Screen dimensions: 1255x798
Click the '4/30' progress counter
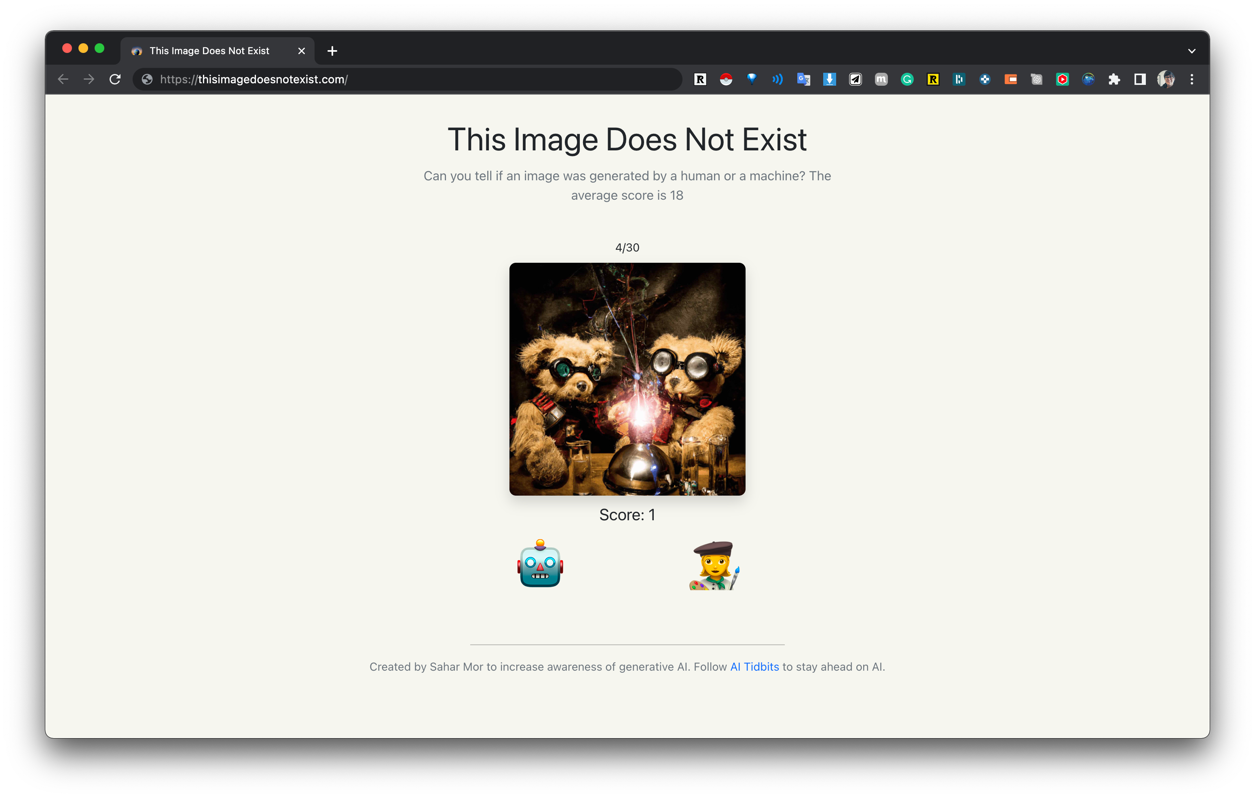[627, 247]
